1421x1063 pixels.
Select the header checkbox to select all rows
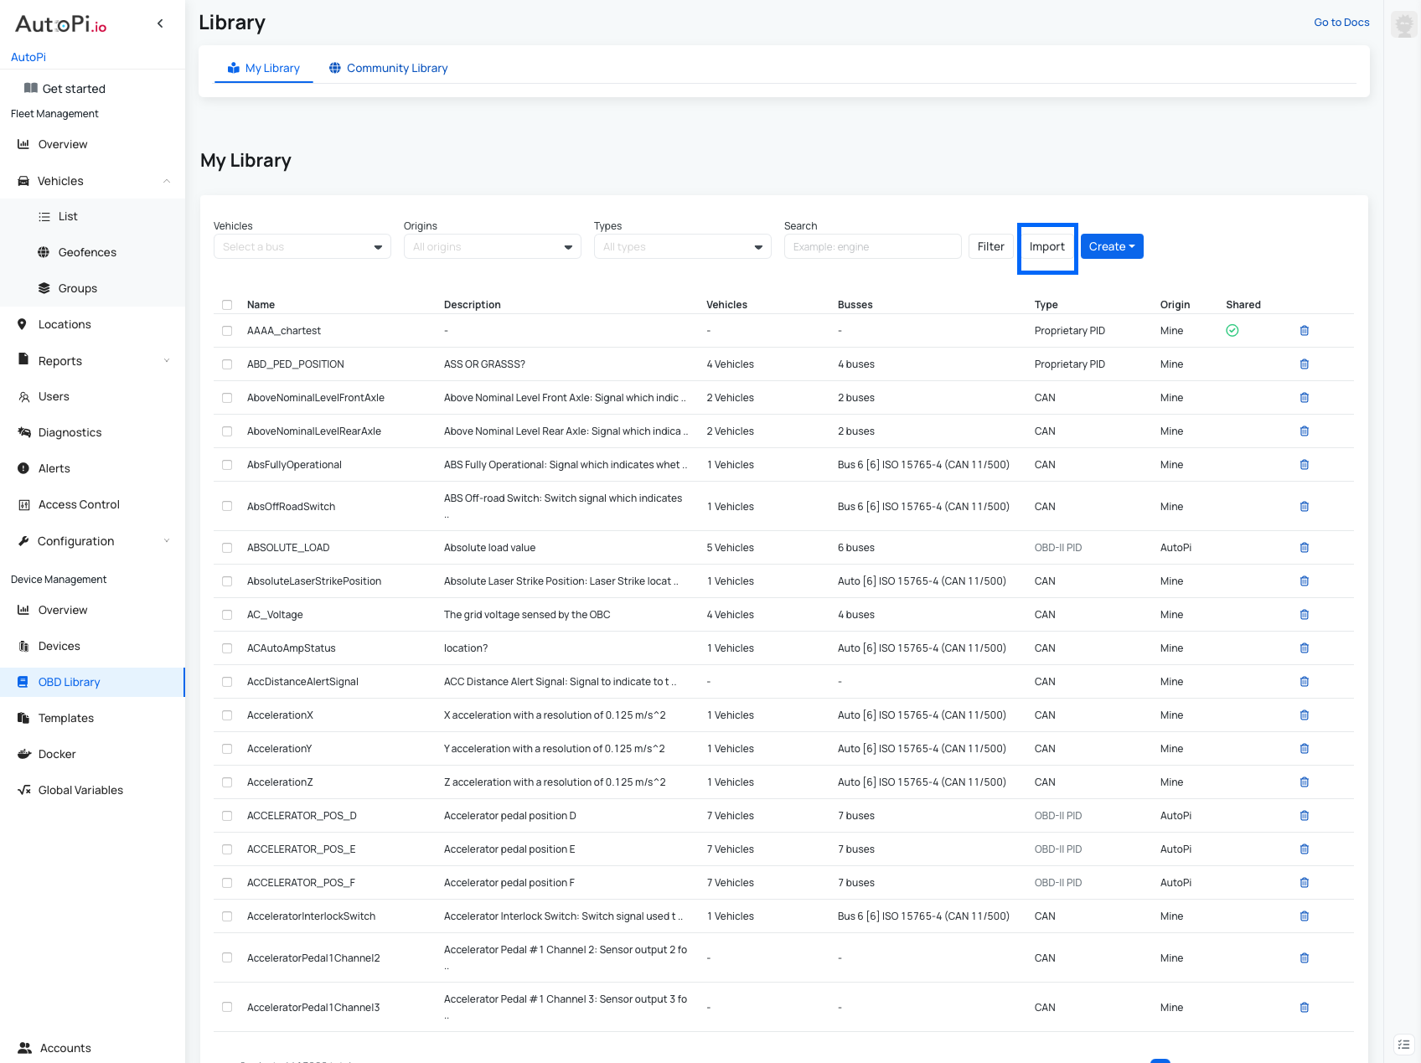click(x=227, y=305)
